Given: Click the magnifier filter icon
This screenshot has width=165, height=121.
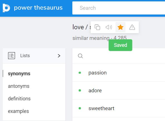Looking at the screenshot, I should [80, 56].
